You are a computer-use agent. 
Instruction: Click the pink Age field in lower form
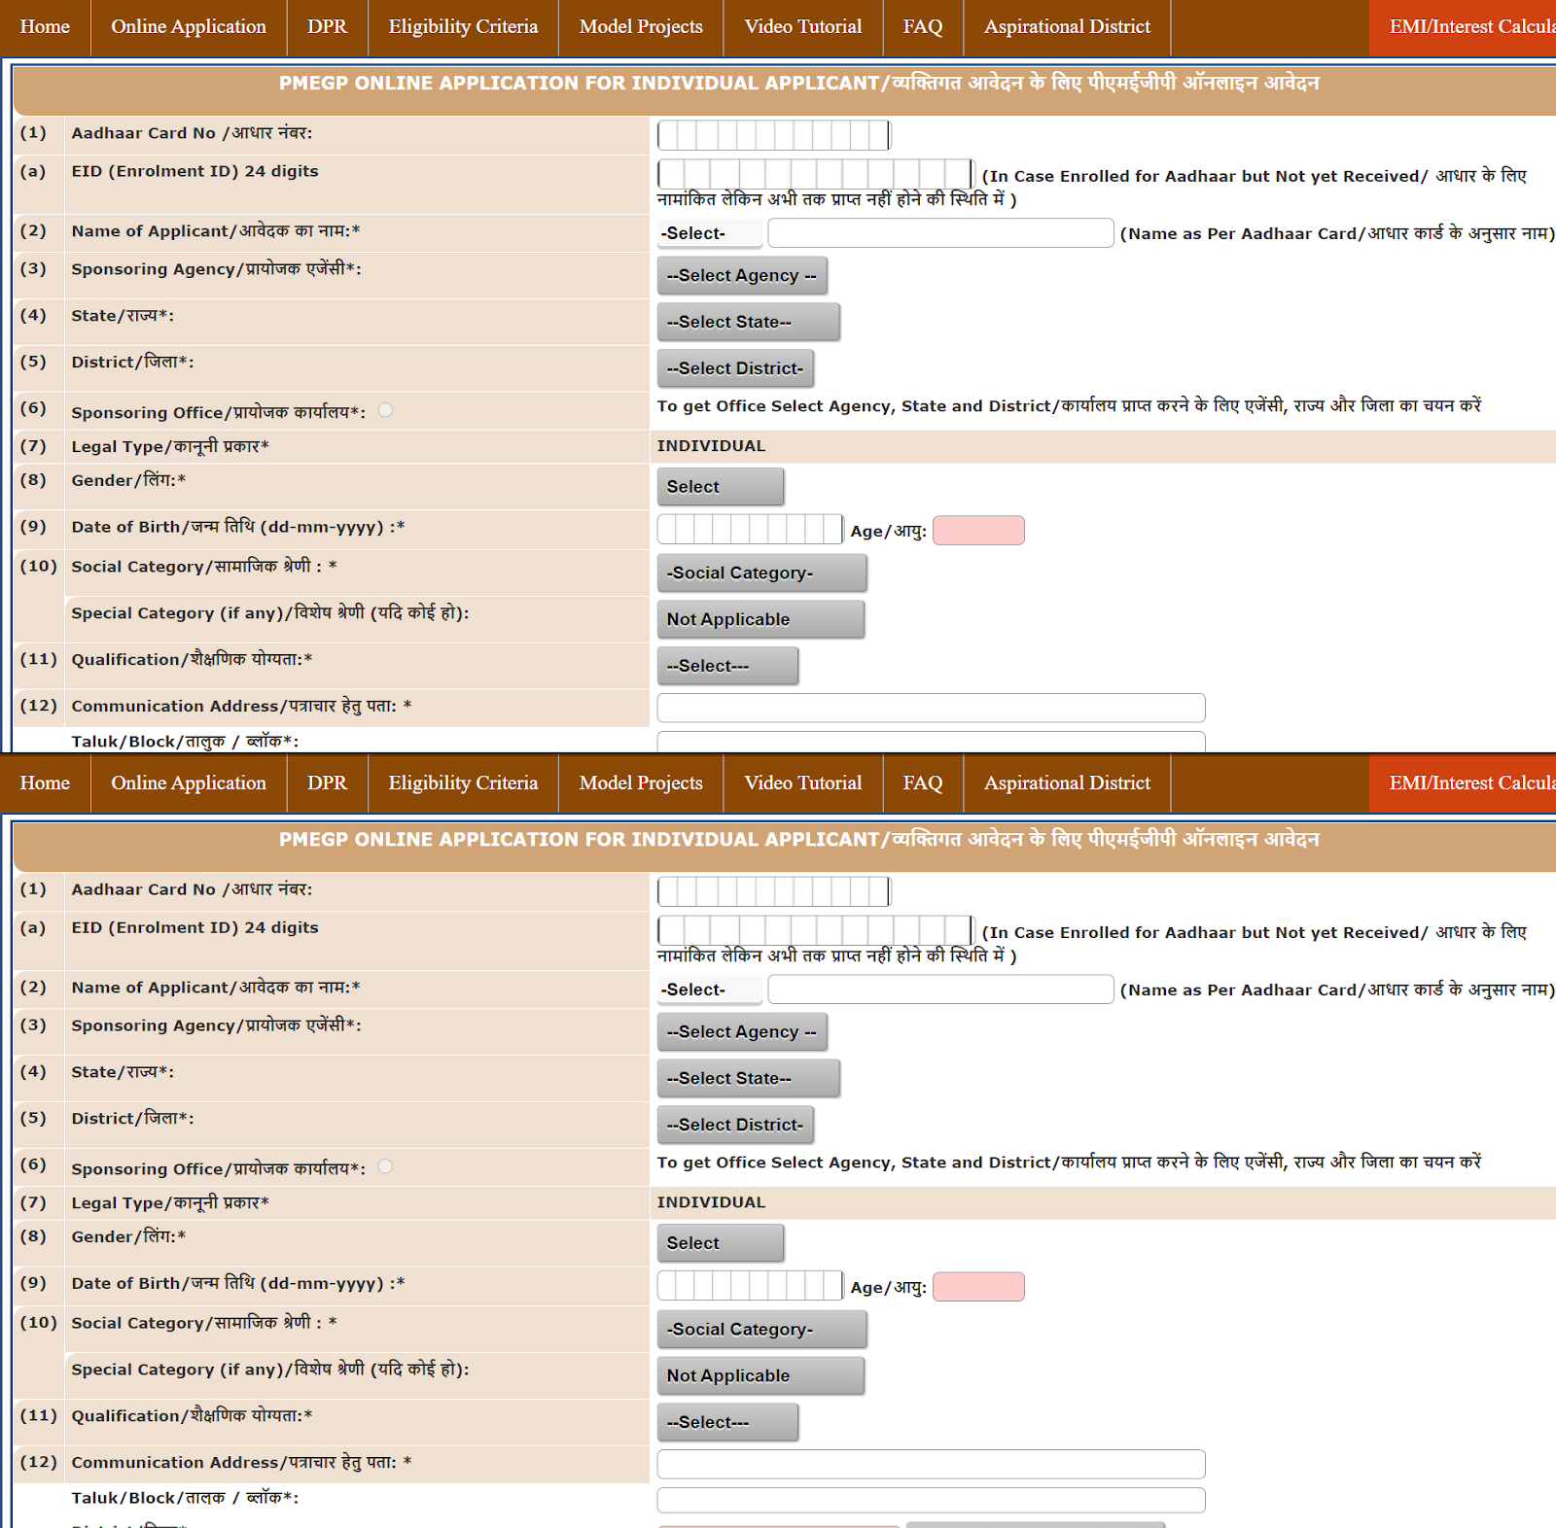click(x=978, y=1287)
